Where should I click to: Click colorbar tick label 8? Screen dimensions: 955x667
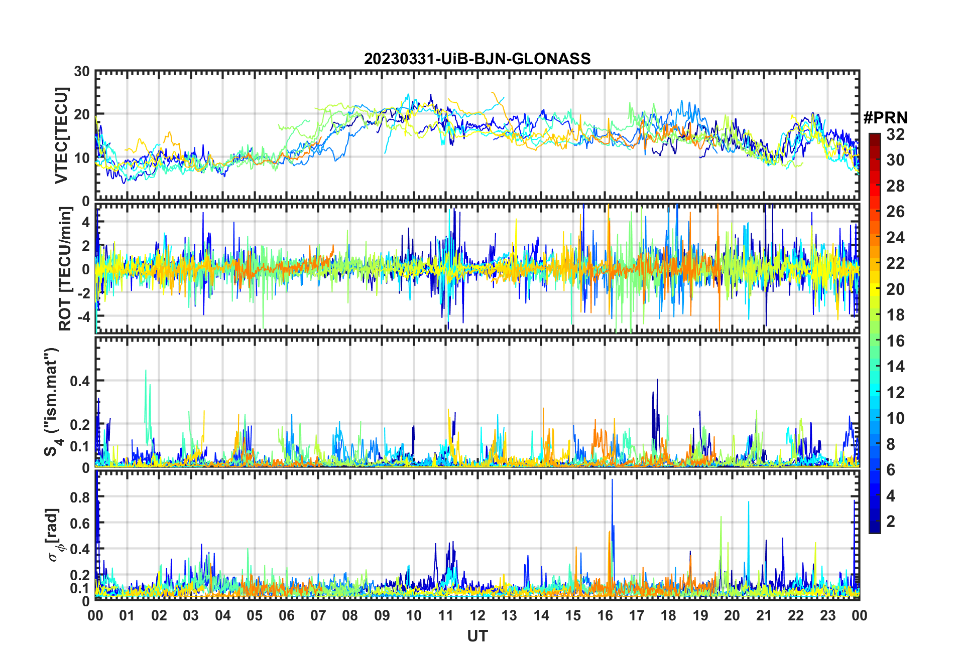(x=891, y=444)
